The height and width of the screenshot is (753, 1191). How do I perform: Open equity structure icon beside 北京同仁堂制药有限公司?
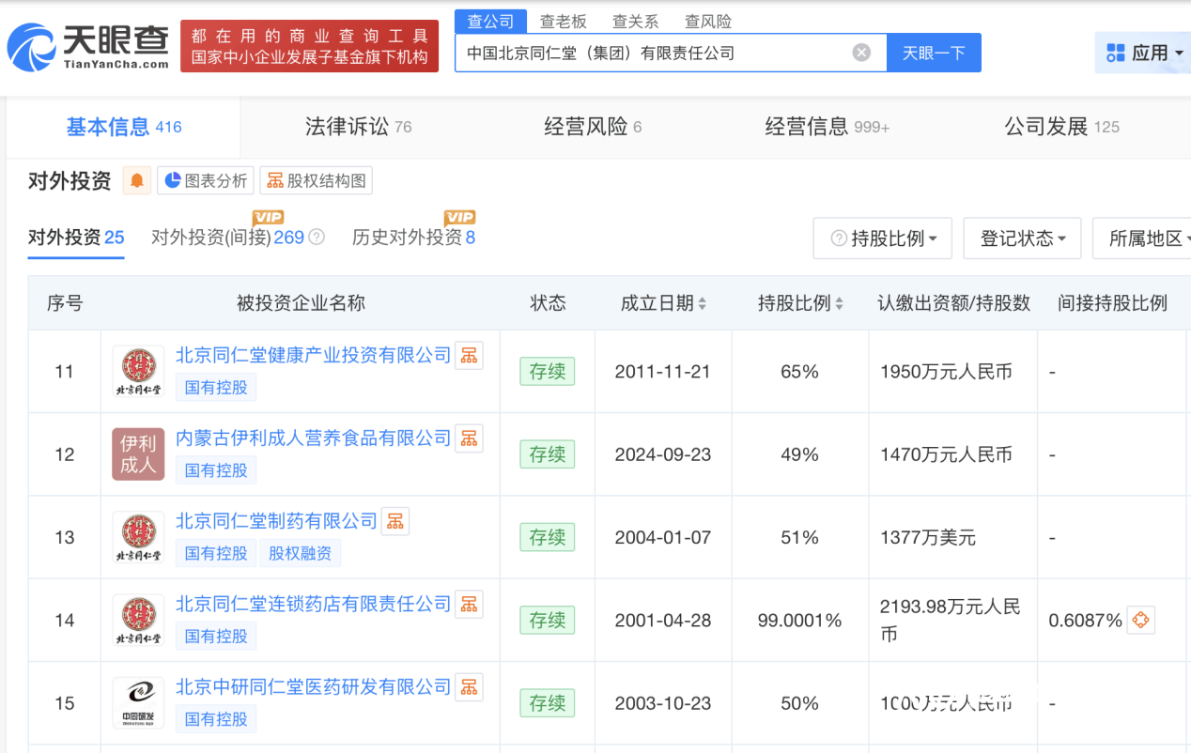point(394,521)
